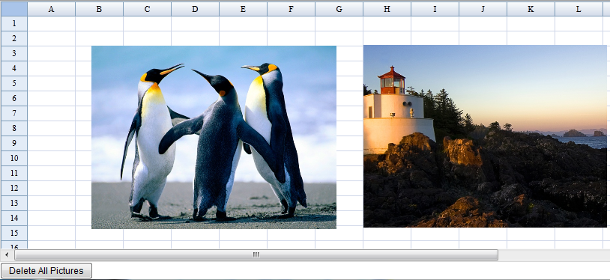The height and width of the screenshot is (280, 610).
Task: Select column A header
Action: 52,9
